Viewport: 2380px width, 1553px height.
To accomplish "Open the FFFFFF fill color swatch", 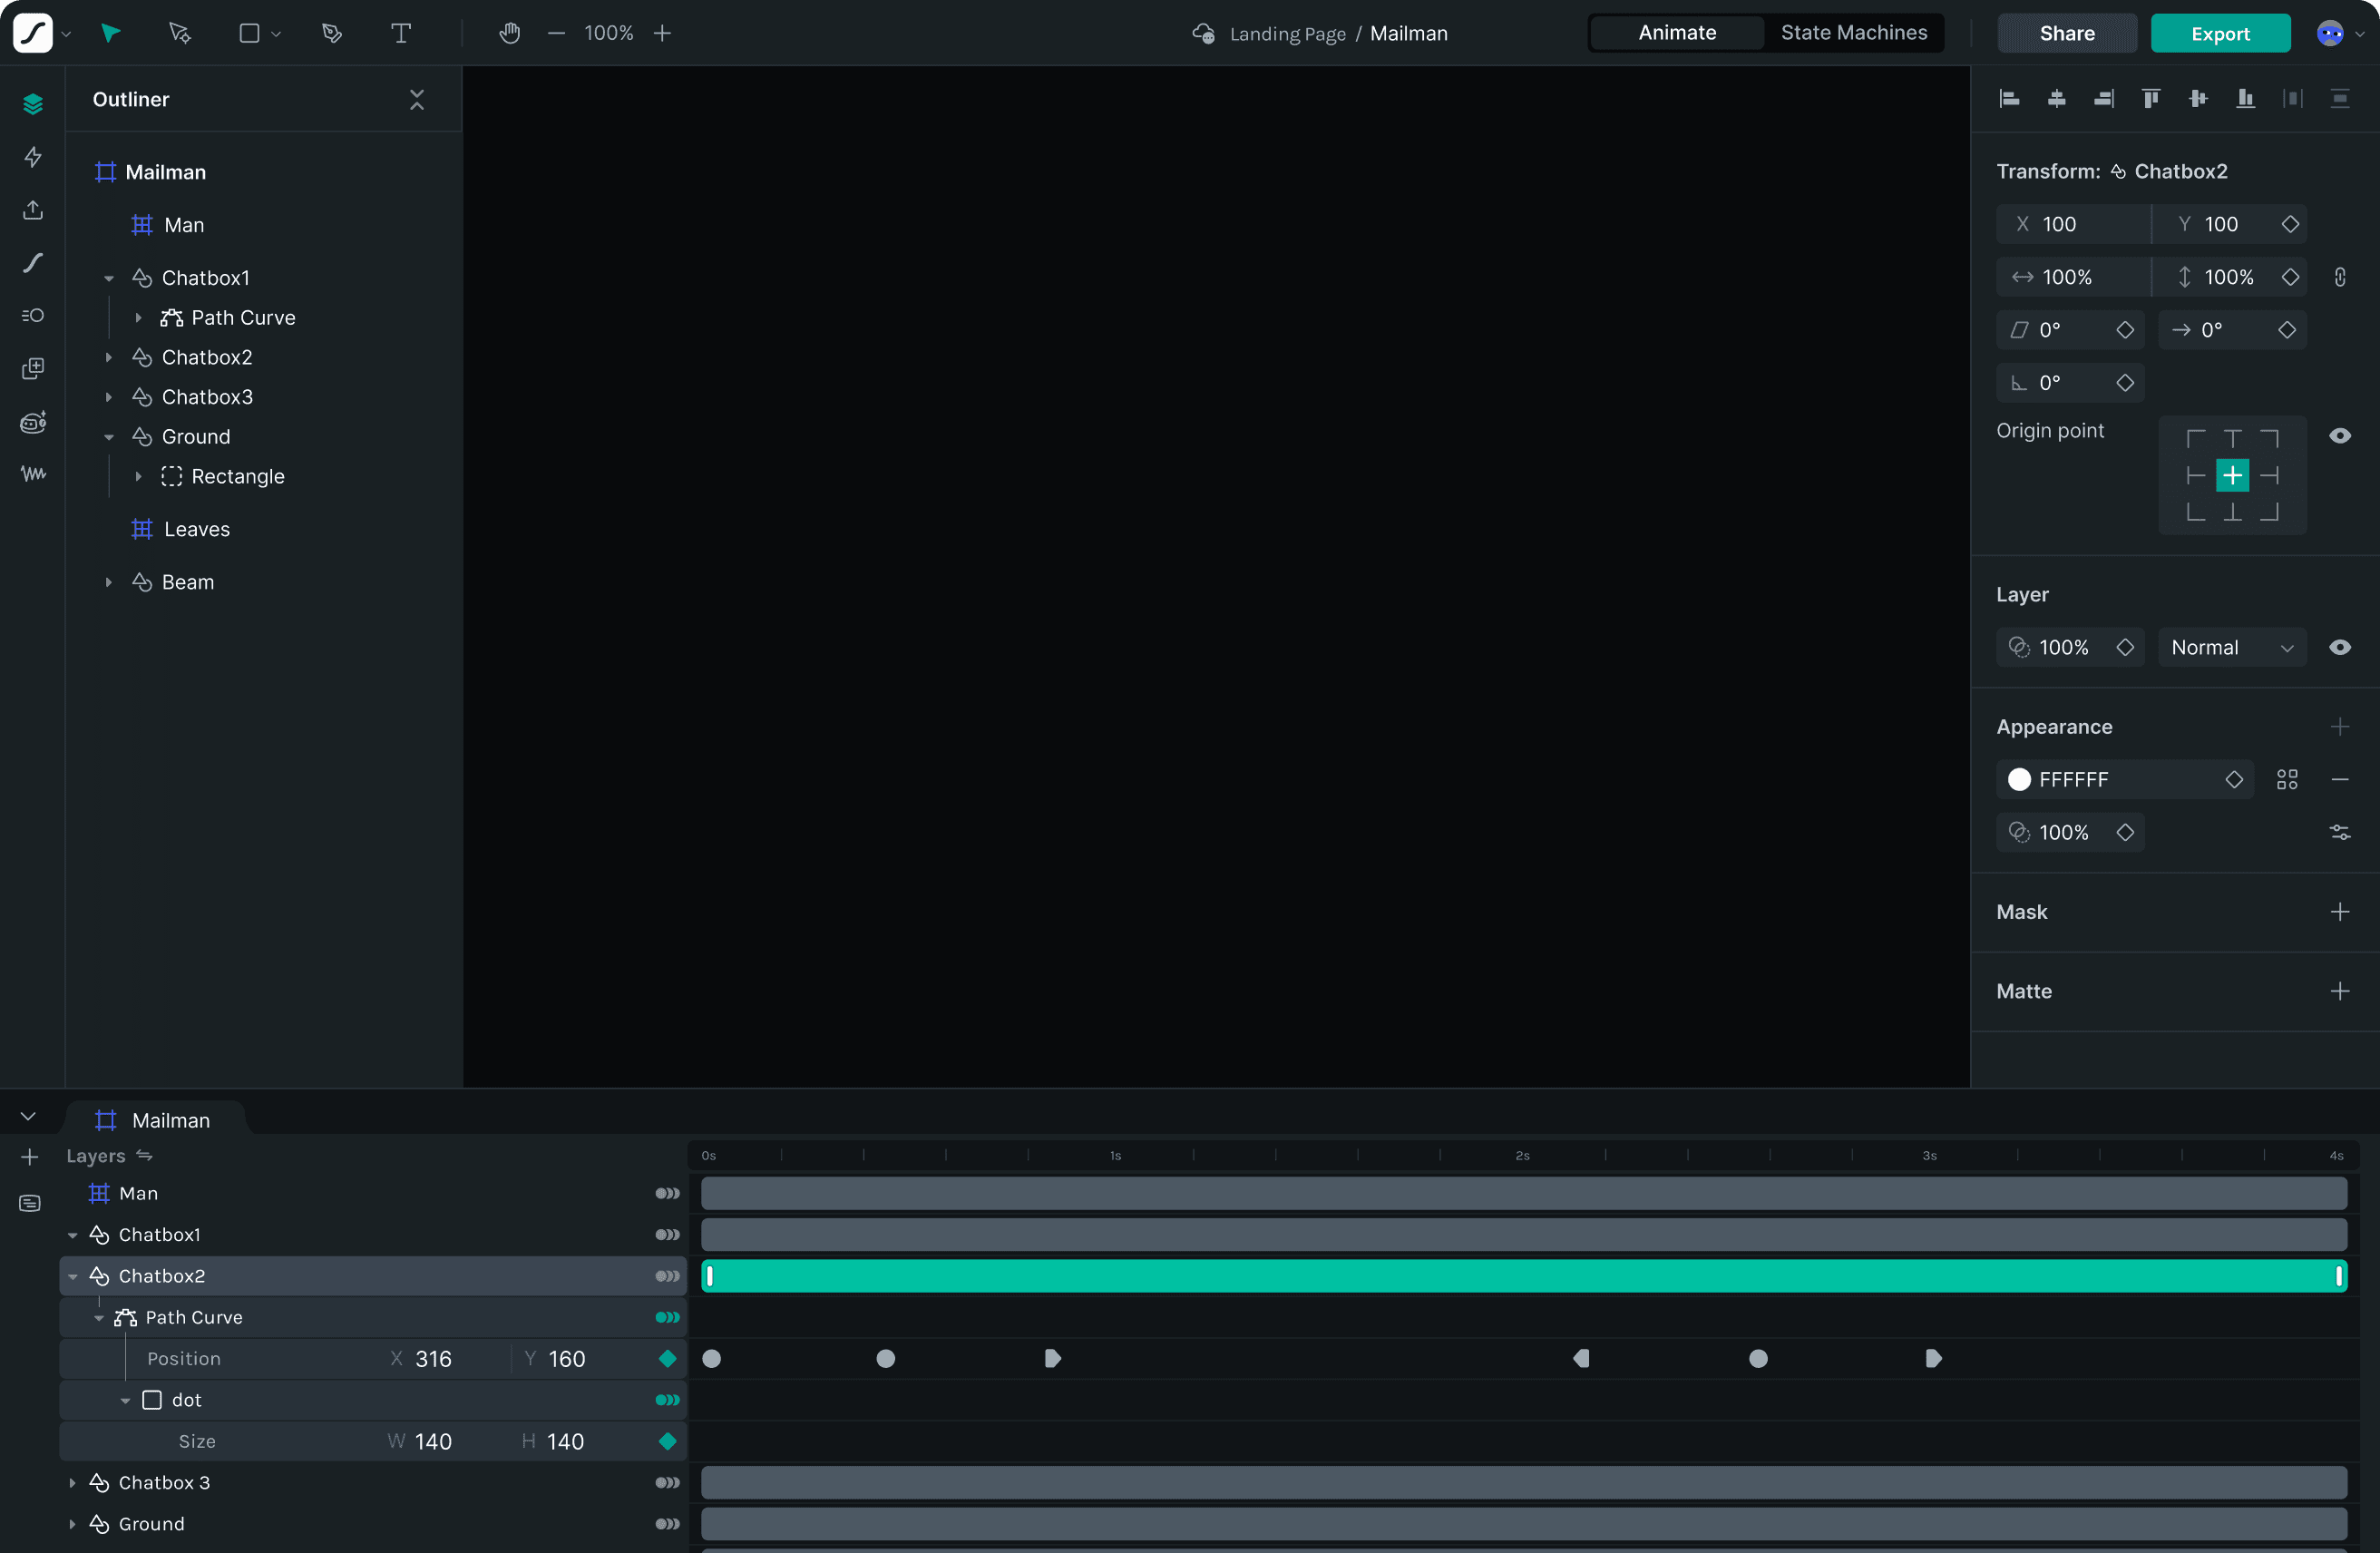I will click(x=2019, y=780).
